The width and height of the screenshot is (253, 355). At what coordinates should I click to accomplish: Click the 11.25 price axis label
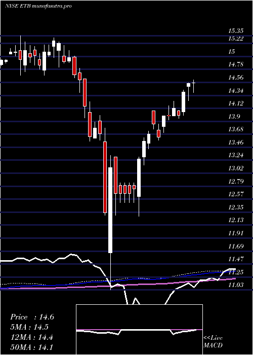[236, 272]
